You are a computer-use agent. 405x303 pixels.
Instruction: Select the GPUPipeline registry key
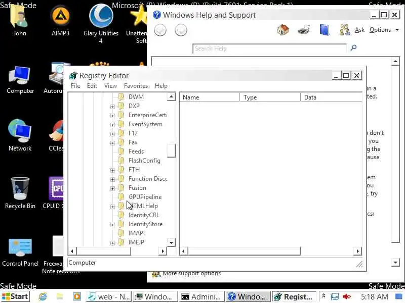[x=145, y=197]
